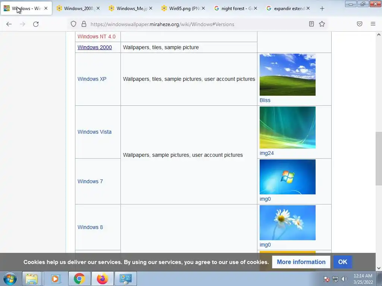Toggle reader view icon in address bar
This screenshot has width=382, height=286.
tap(311, 24)
